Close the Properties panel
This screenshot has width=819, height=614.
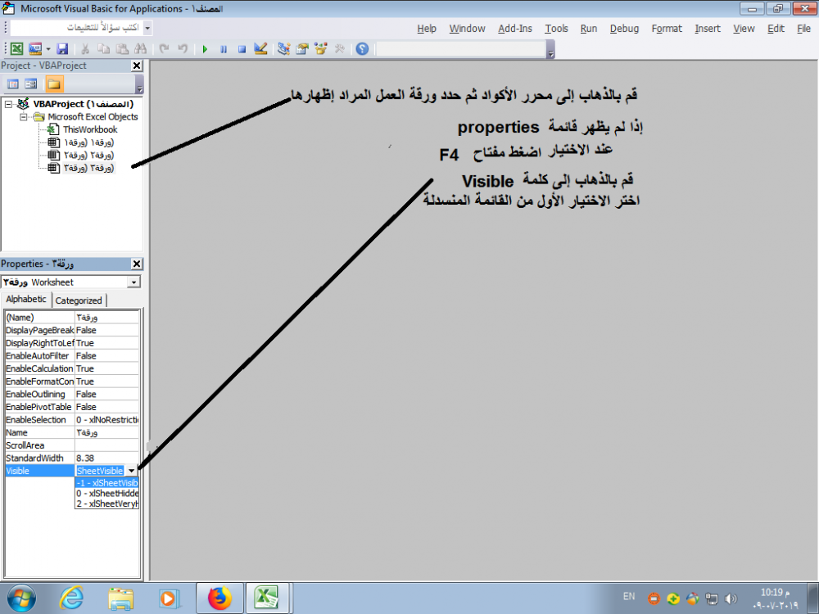click(x=137, y=264)
